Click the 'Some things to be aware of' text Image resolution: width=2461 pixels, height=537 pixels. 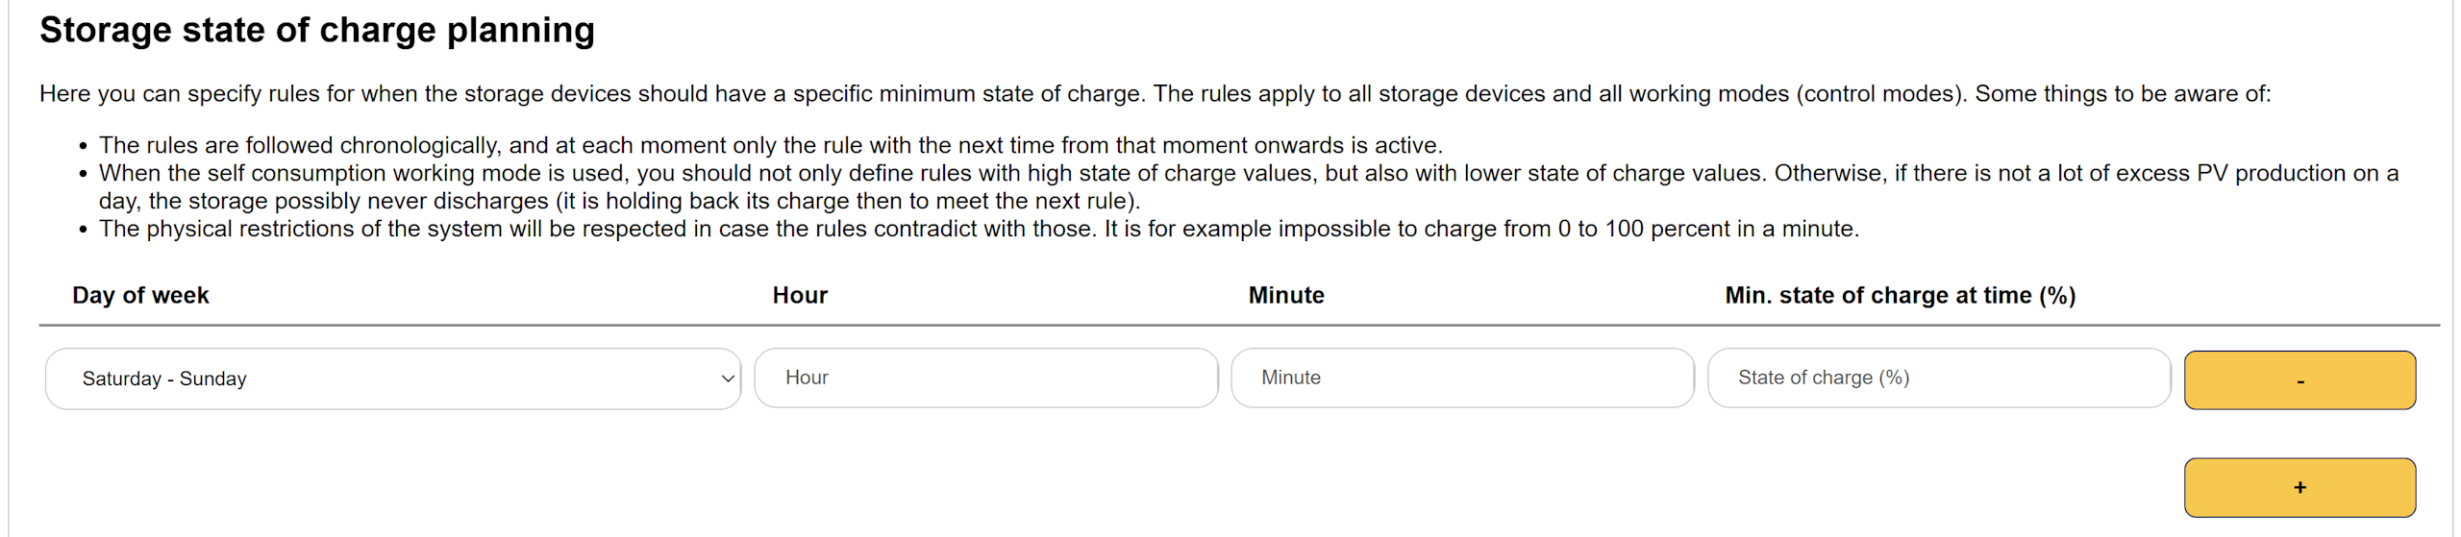click(2122, 93)
